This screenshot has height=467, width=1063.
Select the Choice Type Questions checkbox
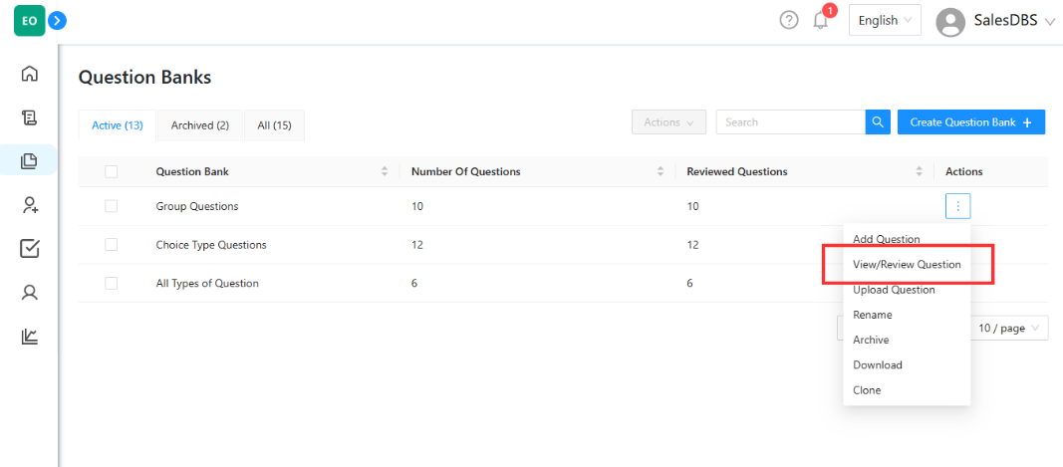111,245
